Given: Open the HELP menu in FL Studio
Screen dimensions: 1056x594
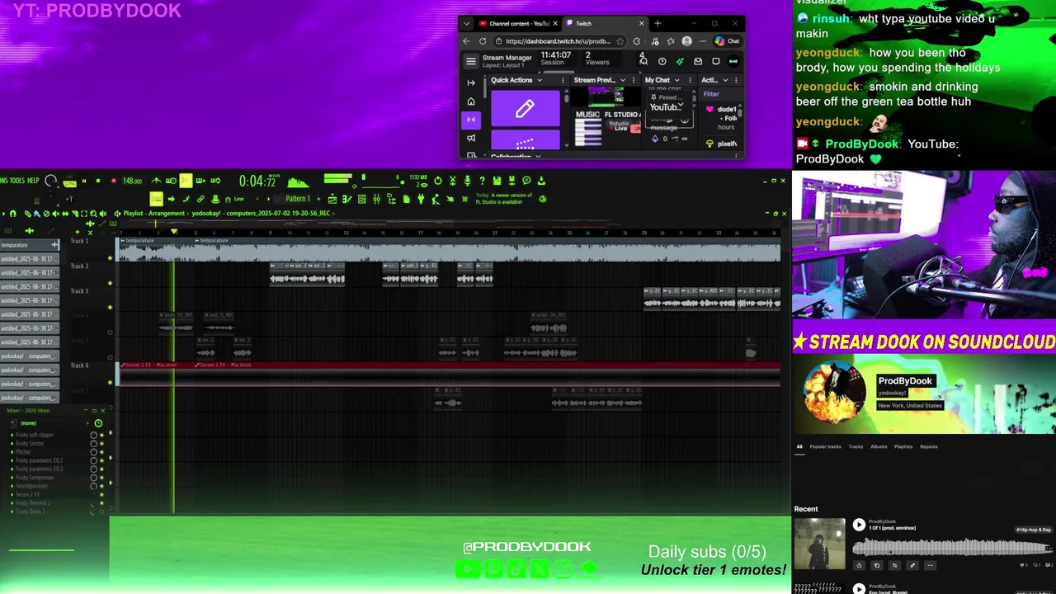Looking at the screenshot, I should point(33,181).
